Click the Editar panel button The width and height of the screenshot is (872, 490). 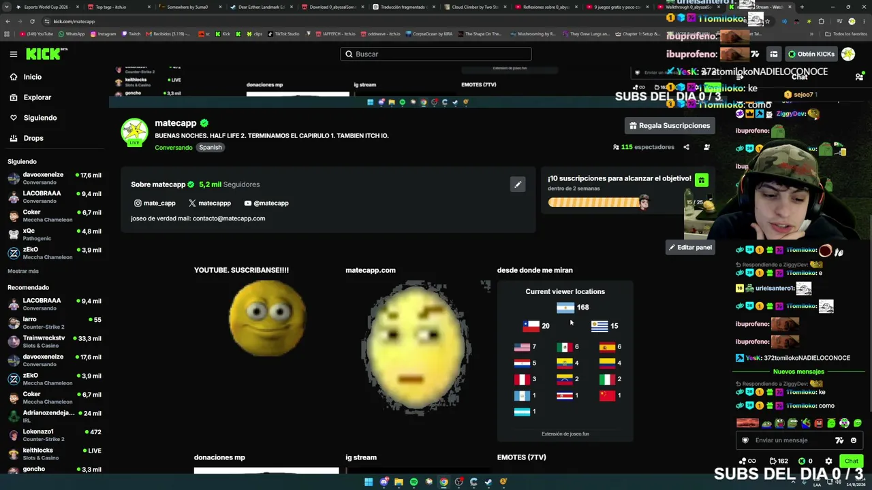[x=690, y=248]
